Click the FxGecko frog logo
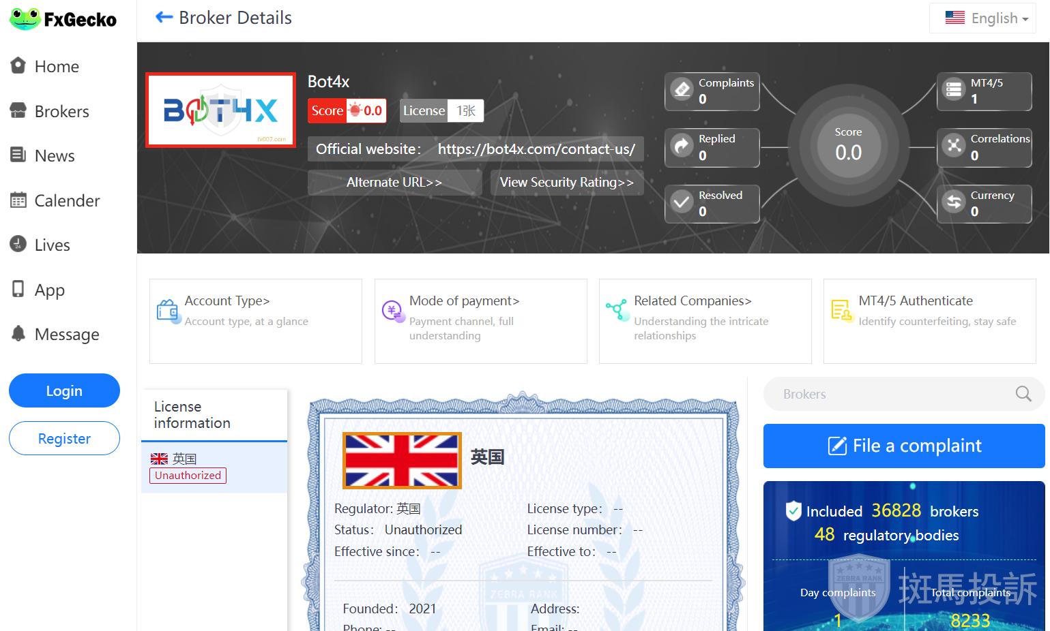 25,19
